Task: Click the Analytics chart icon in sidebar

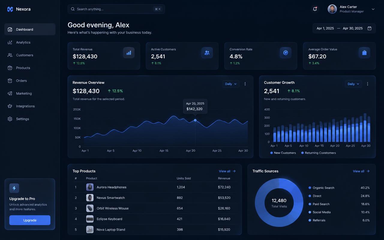Action: coord(10,42)
